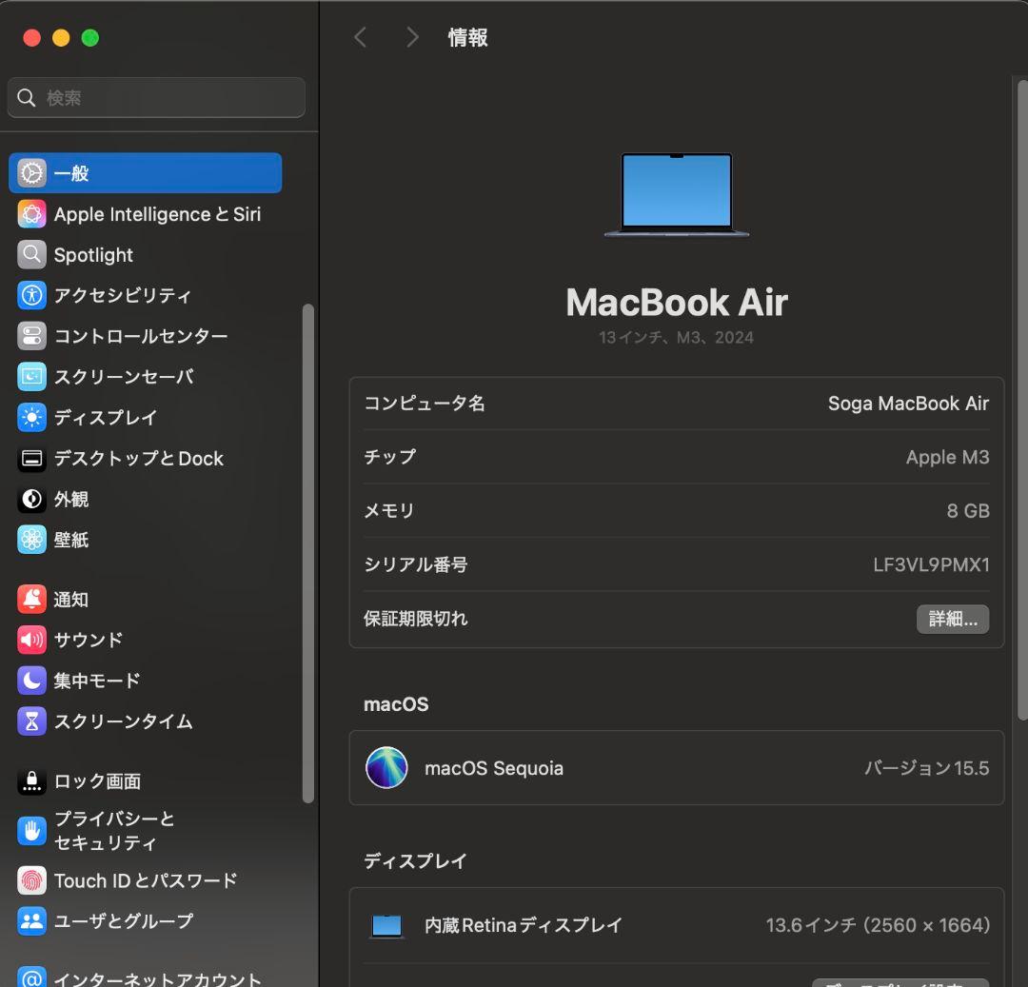Open ディスプレイ設定 at the bottom
1028x987 pixels.
point(899,982)
